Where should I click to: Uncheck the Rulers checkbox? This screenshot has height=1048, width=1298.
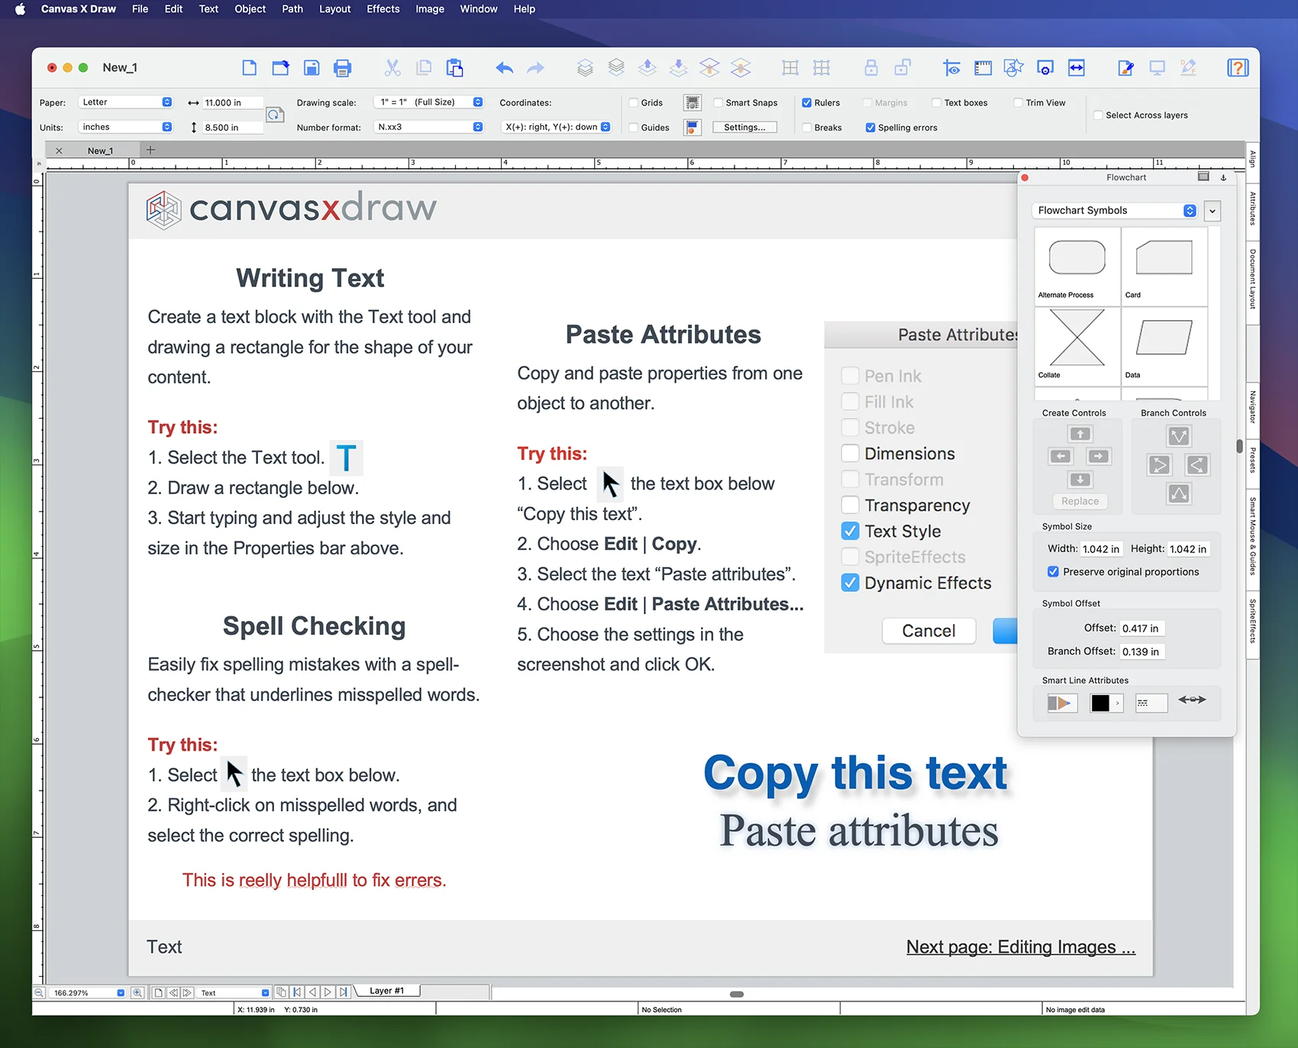tap(806, 102)
